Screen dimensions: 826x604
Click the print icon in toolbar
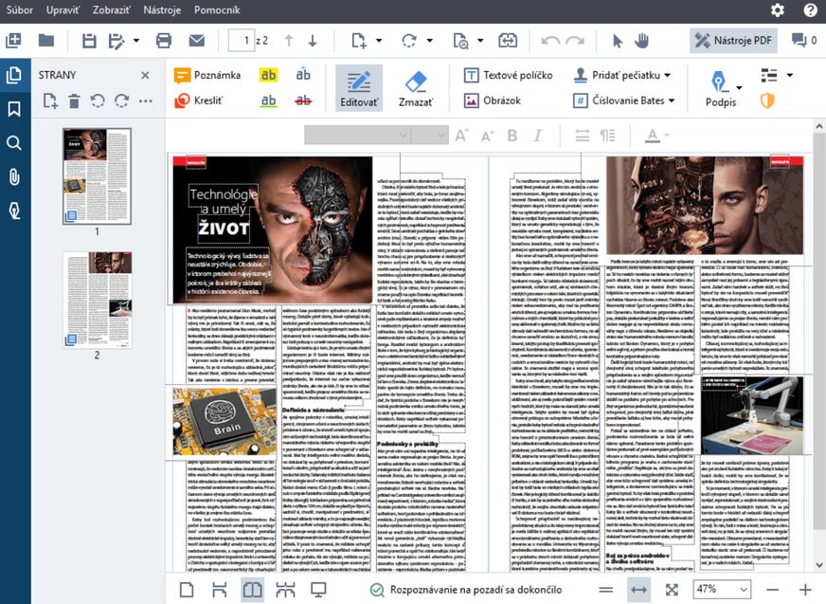click(164, 40)
